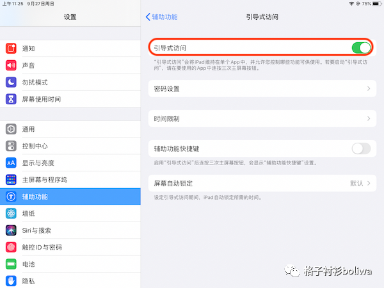Image resolution: width=384 pixels, height=288 pixels.
Task: Open 屏幕使用时间 menu entry
Action: [x=70, y=99]
